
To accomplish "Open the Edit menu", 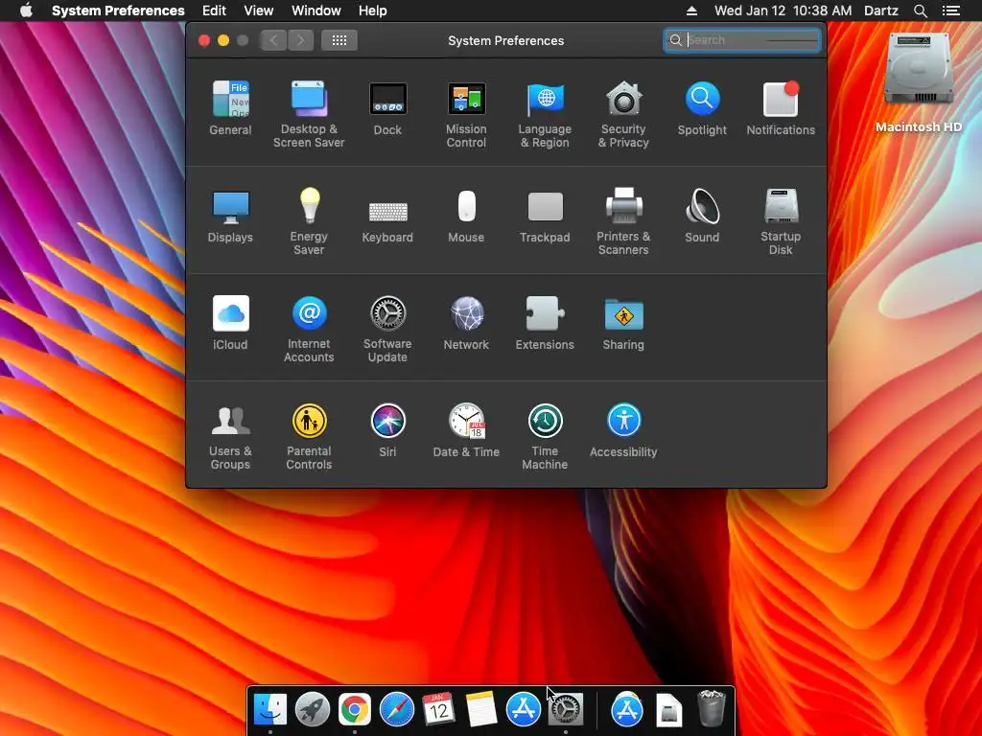I will click(x=214, y=11).
